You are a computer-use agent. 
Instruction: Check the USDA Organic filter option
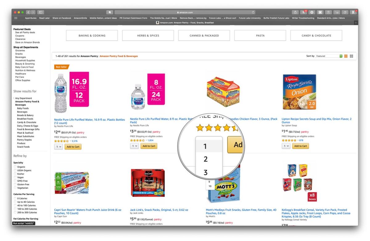(15, 170)
